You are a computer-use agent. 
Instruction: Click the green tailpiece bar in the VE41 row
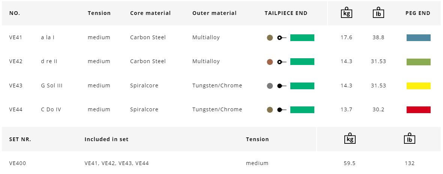tap(302, 38)
